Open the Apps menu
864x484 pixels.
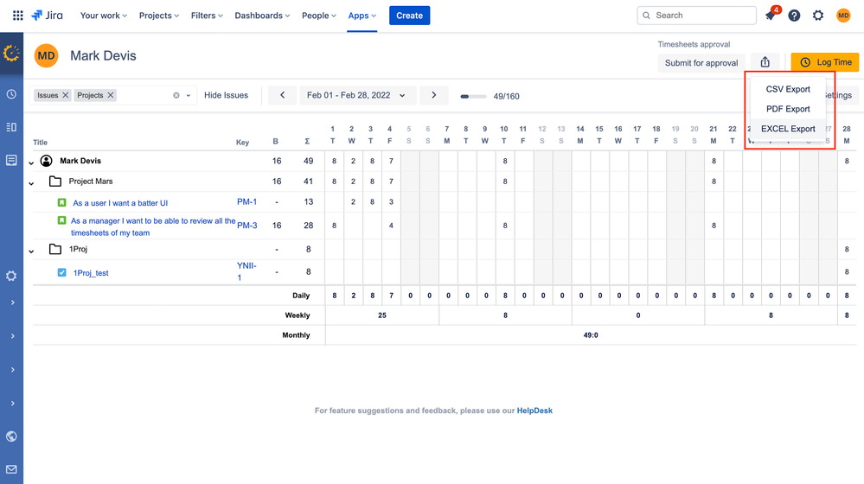[362, 16]
